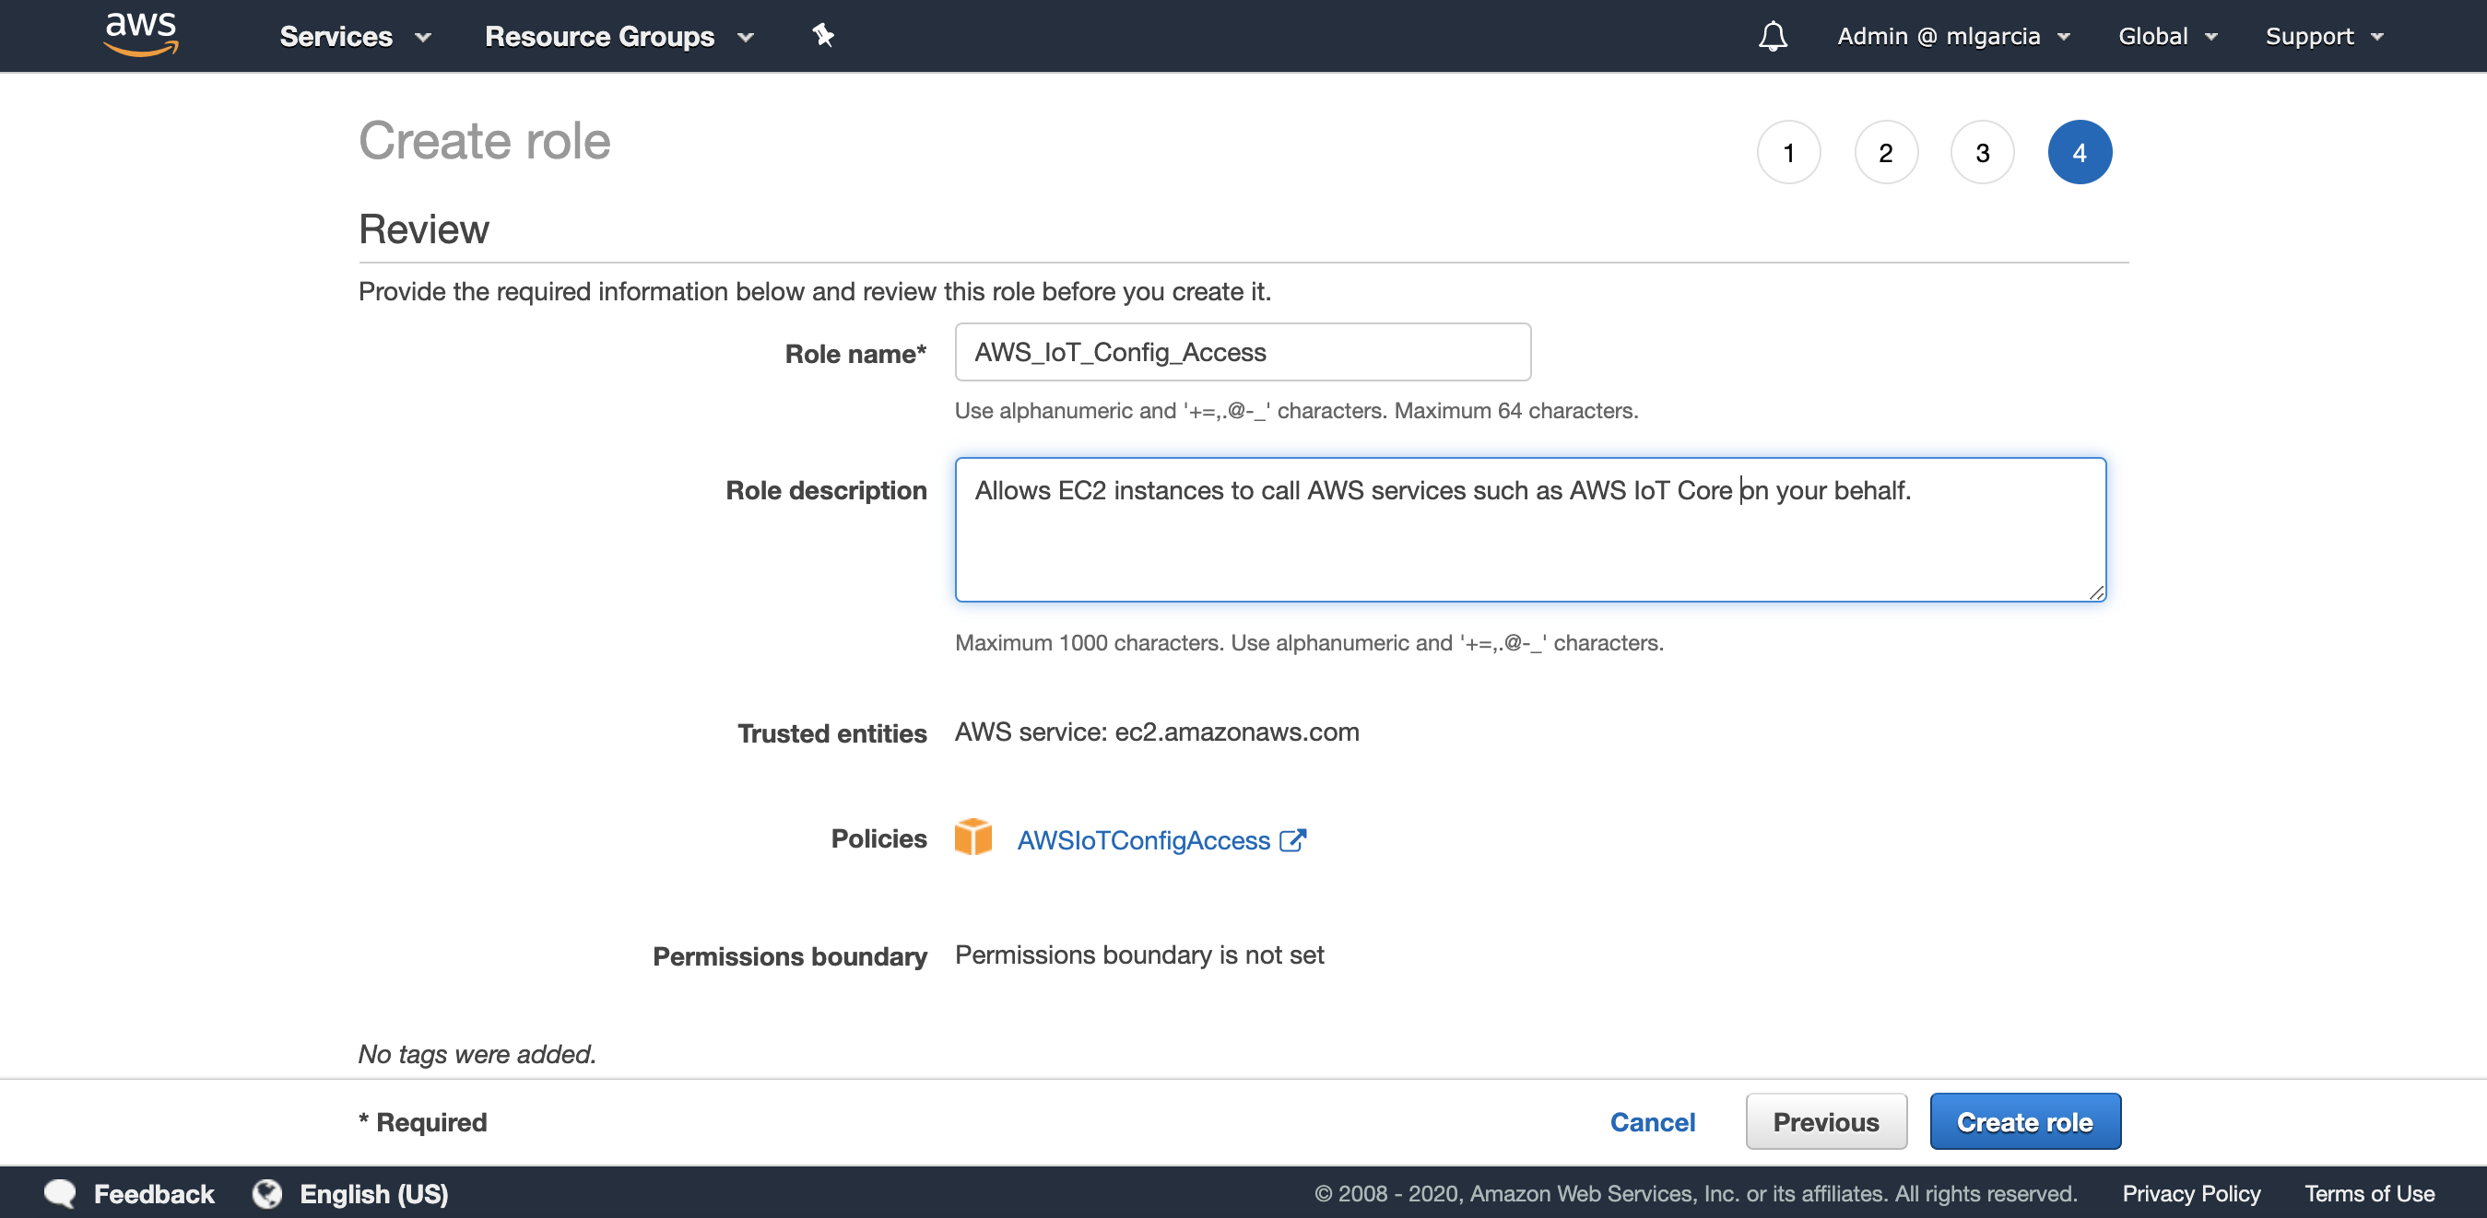Go to wizard step 1
The image size is (2487, 1218).
1788,153
